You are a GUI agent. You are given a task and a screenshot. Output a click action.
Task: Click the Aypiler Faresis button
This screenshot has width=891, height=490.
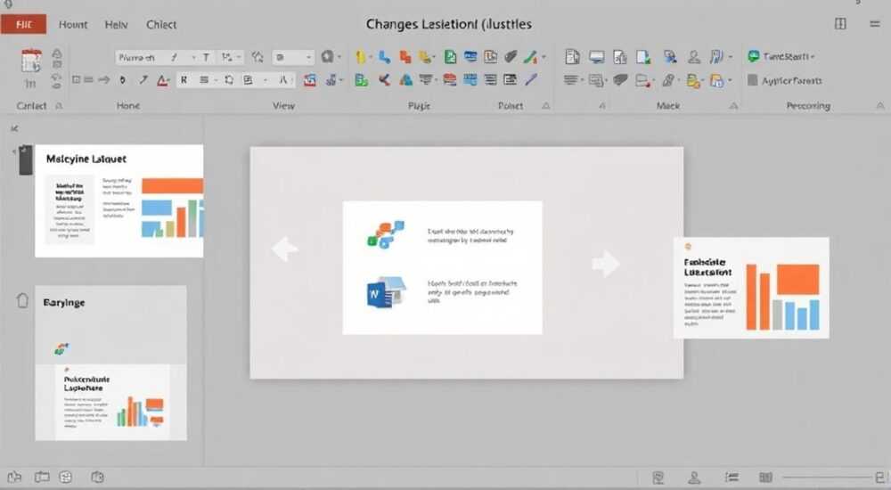pos(785,80)
